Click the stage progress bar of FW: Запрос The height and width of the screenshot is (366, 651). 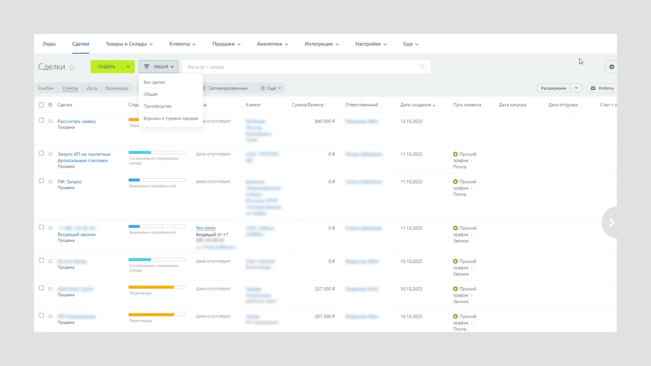click(157, 180)
